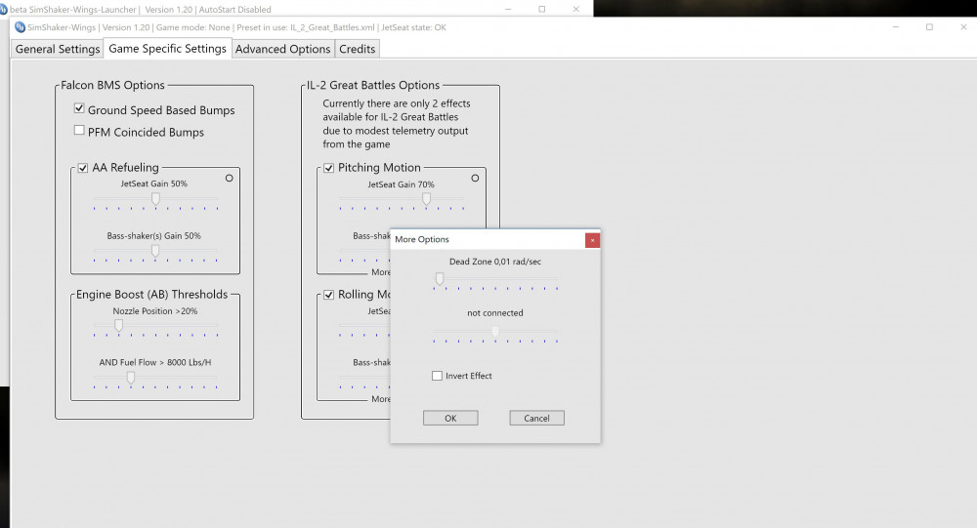Toggle the Pitching Motion checkbox

tap(329, 168)
